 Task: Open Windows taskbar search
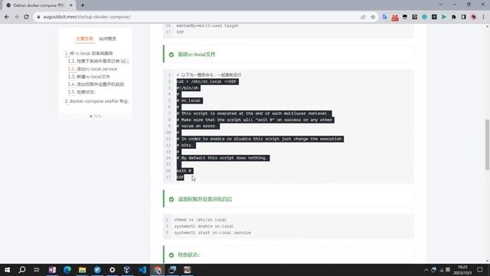tap(22, 270)
